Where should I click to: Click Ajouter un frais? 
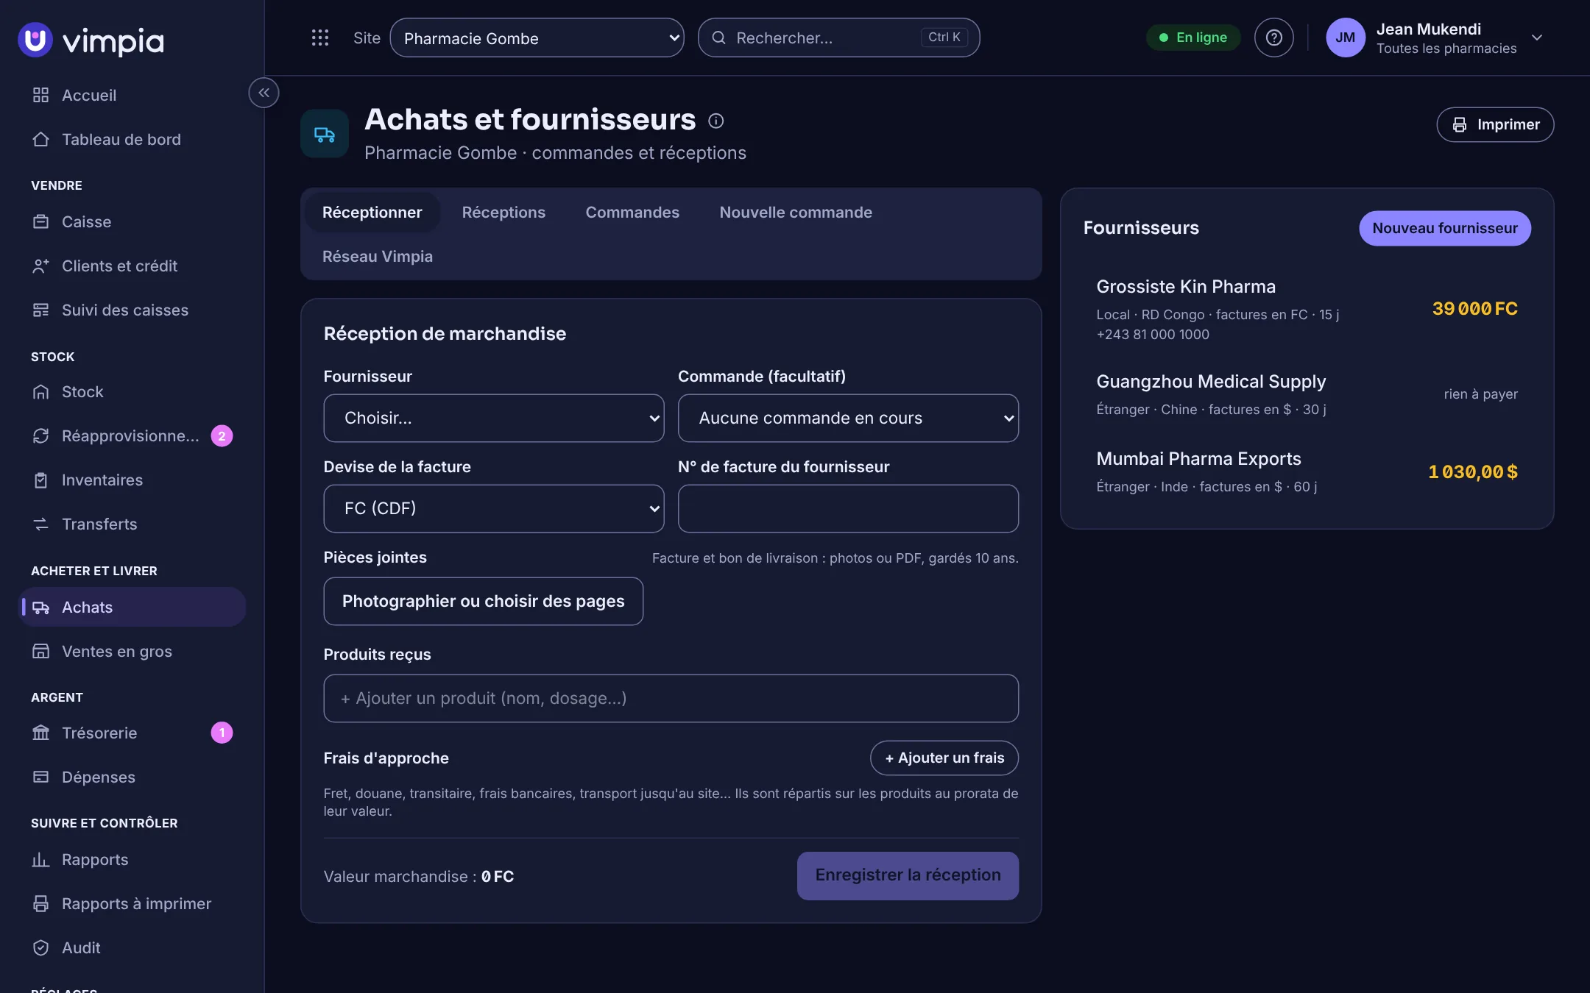click(944, 758)
